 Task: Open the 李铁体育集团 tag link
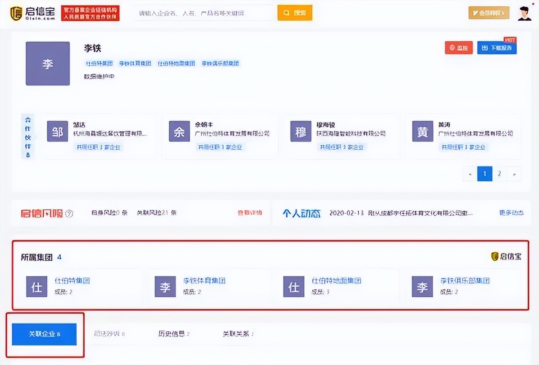pos(135,63)
